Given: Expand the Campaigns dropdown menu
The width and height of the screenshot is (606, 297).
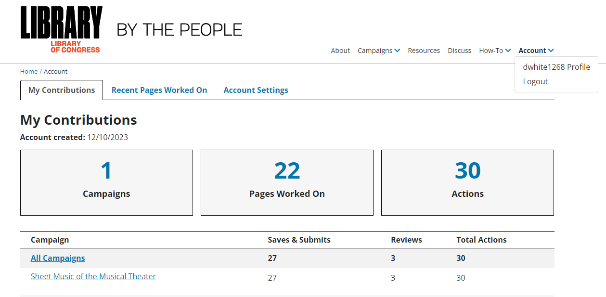Looking at the screenshot, I should click(379, 51).
